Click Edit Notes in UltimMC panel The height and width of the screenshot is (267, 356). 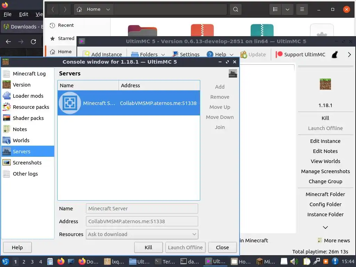tap(325, 151)
